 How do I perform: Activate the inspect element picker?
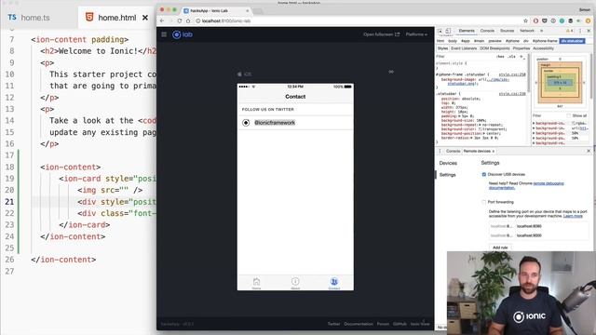(440, 31)
